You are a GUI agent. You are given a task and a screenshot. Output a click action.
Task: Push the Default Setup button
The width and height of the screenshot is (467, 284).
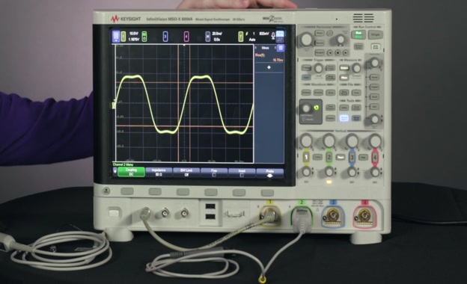point(358,46)
